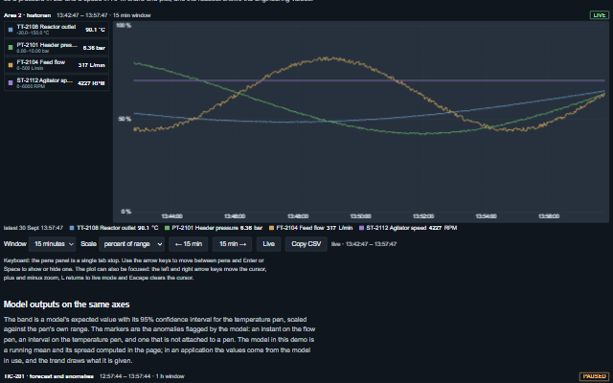Click the 50 % axis label

[125, 119]
